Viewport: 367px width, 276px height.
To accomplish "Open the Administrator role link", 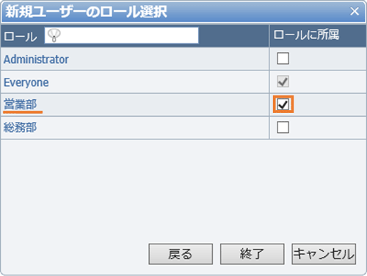I will pos(36,59).
